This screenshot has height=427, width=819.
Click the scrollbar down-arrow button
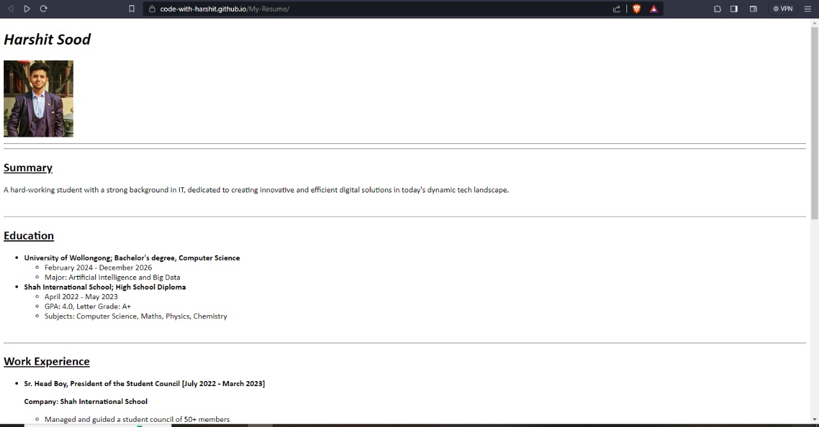click(813, 420)
